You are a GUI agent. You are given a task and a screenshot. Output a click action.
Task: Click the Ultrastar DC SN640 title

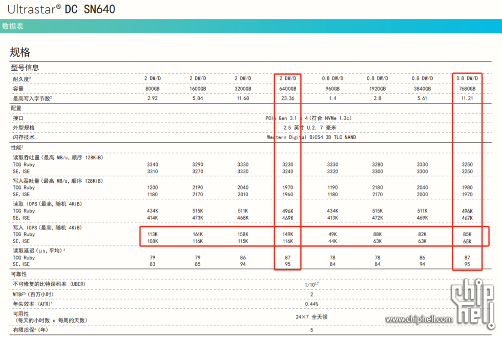pyautogui.click(x=61, y=9)
